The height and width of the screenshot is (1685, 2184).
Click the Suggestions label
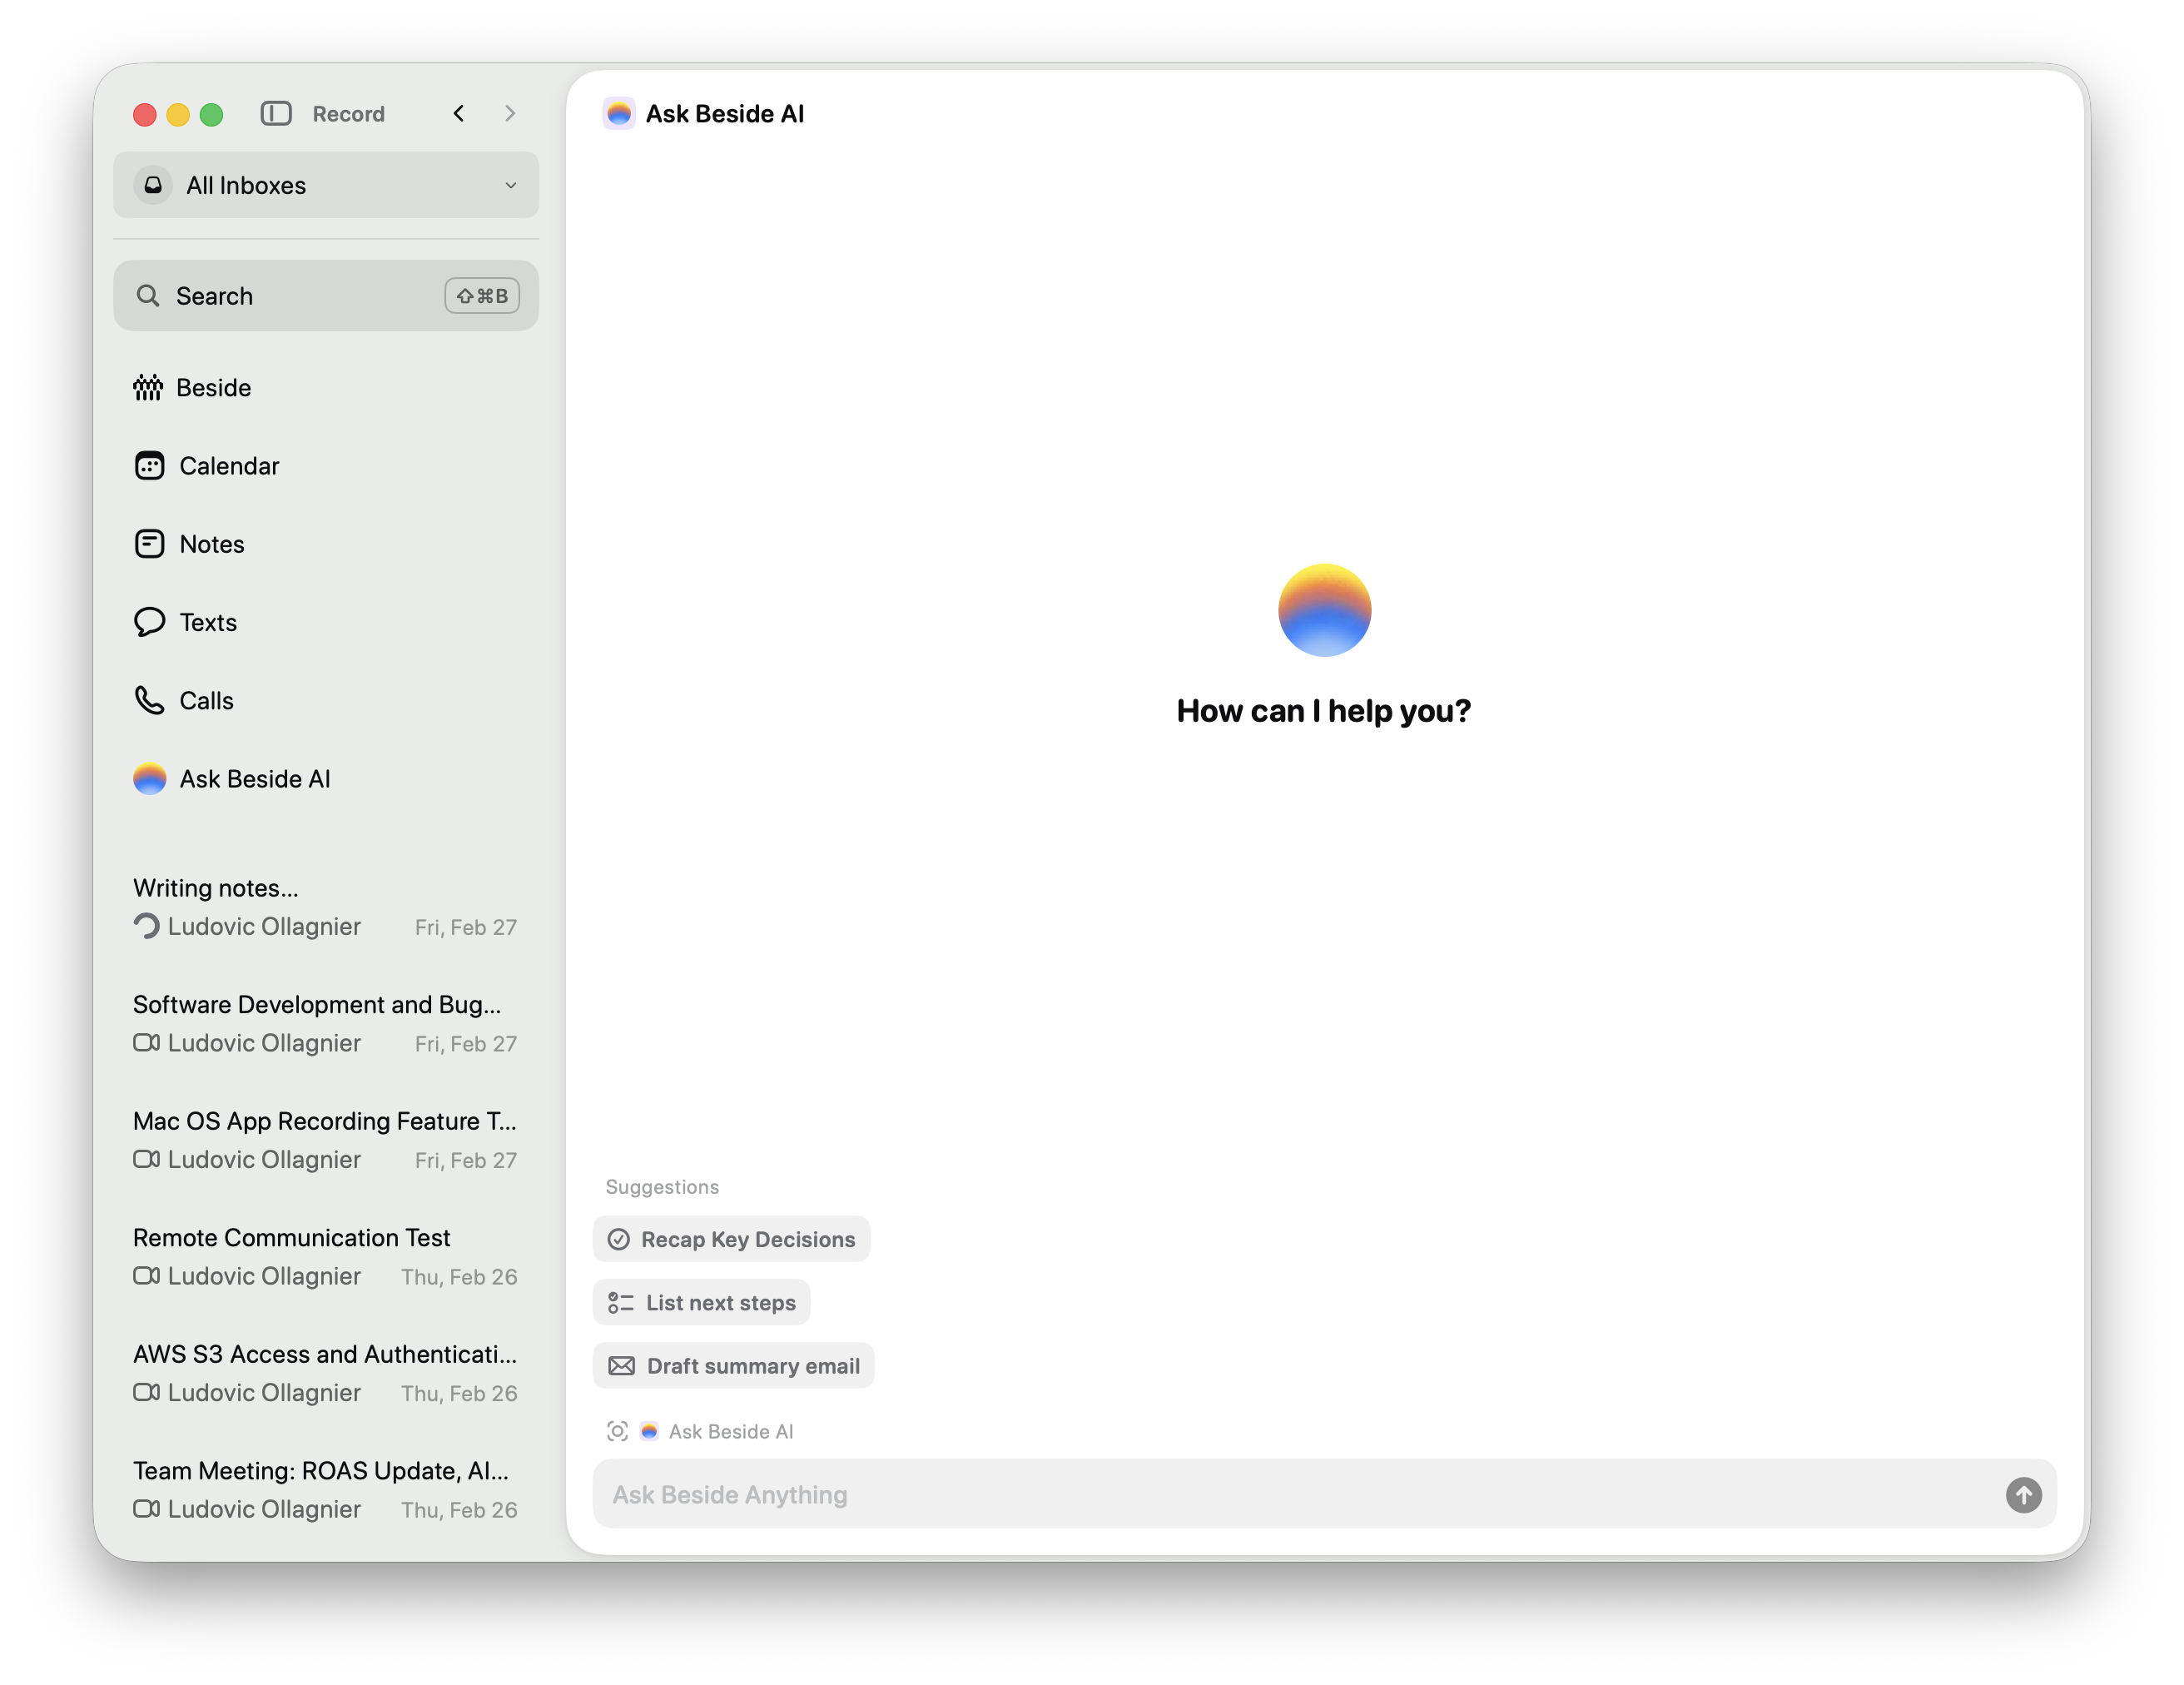(662, 1187)
